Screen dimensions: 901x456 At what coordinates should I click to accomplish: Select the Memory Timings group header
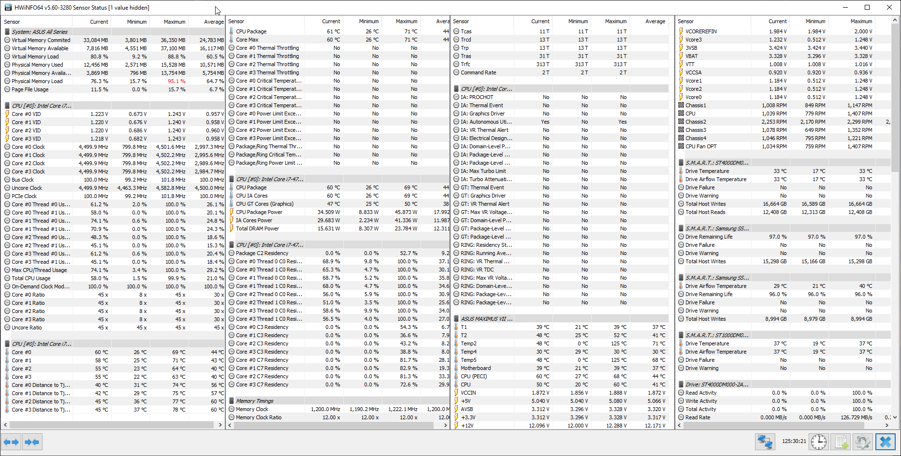[x=255, y=401]
